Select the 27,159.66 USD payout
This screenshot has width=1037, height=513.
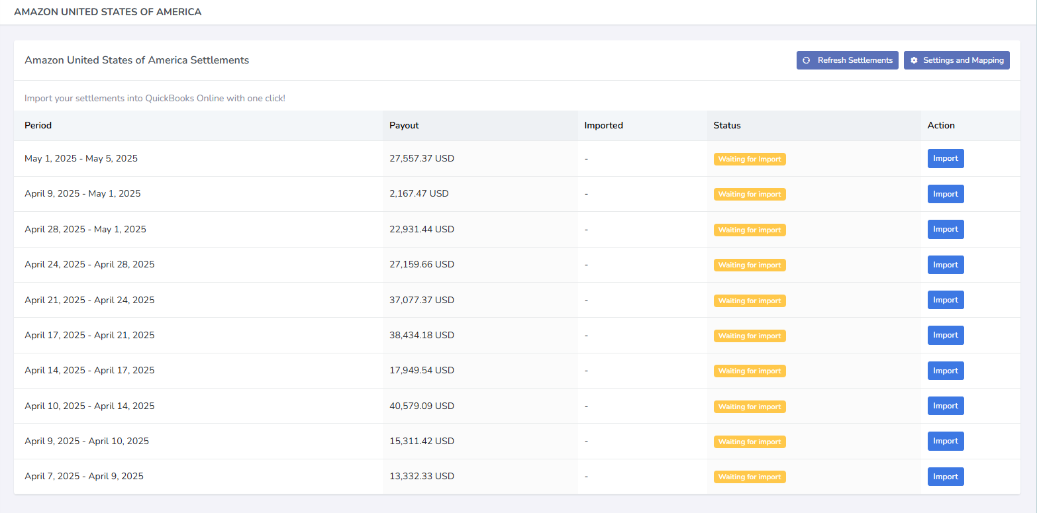[422, 265]
